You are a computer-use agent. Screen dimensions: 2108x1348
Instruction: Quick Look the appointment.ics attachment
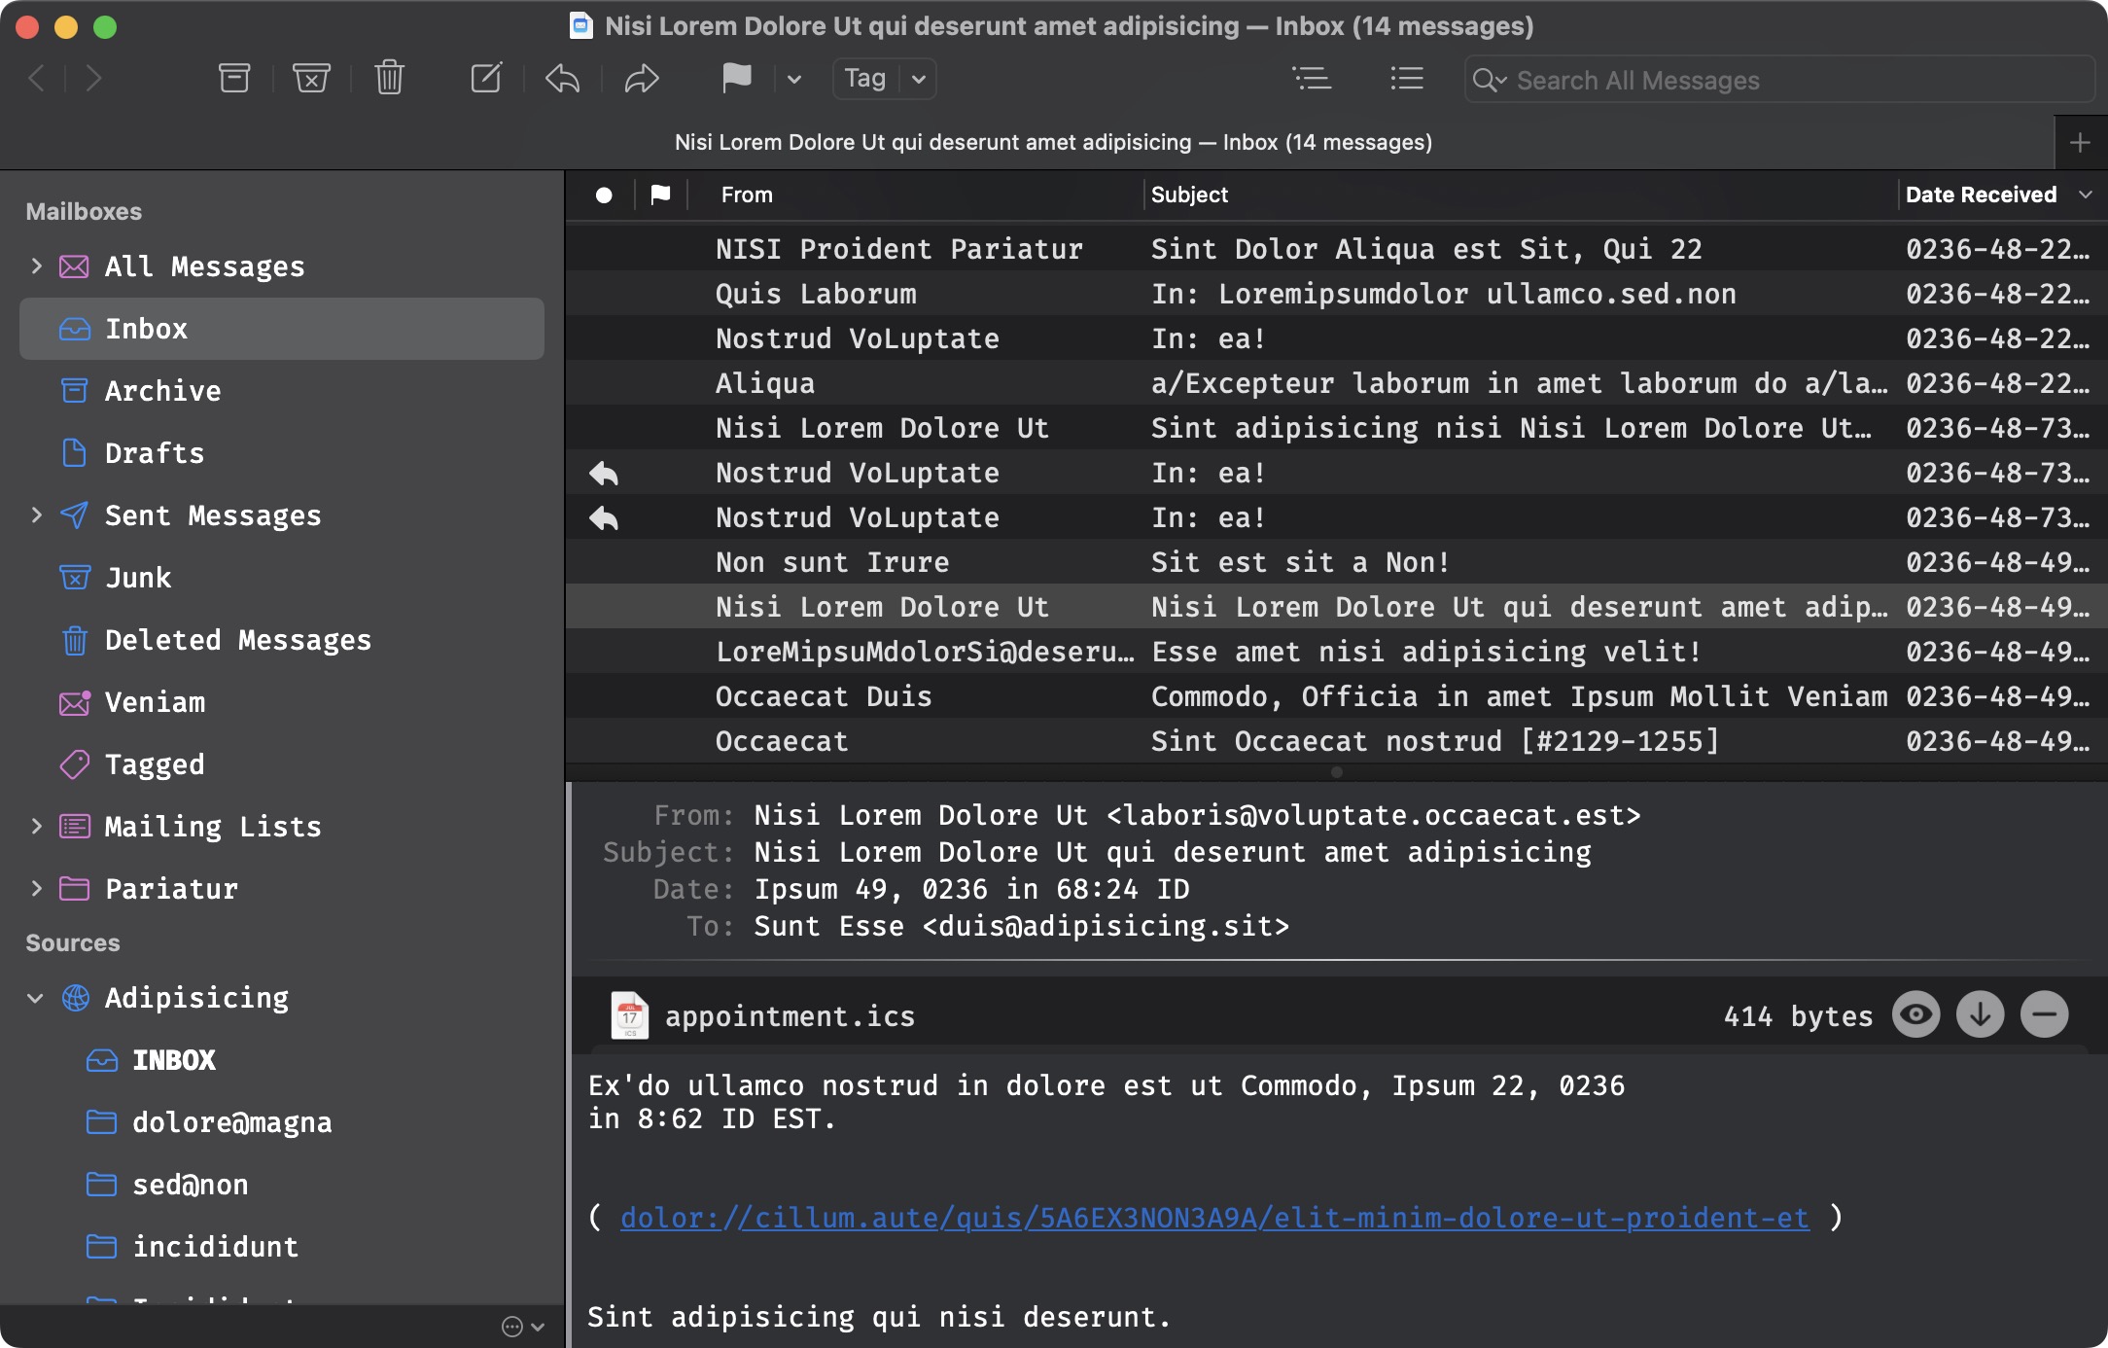pos(1915,1014)
